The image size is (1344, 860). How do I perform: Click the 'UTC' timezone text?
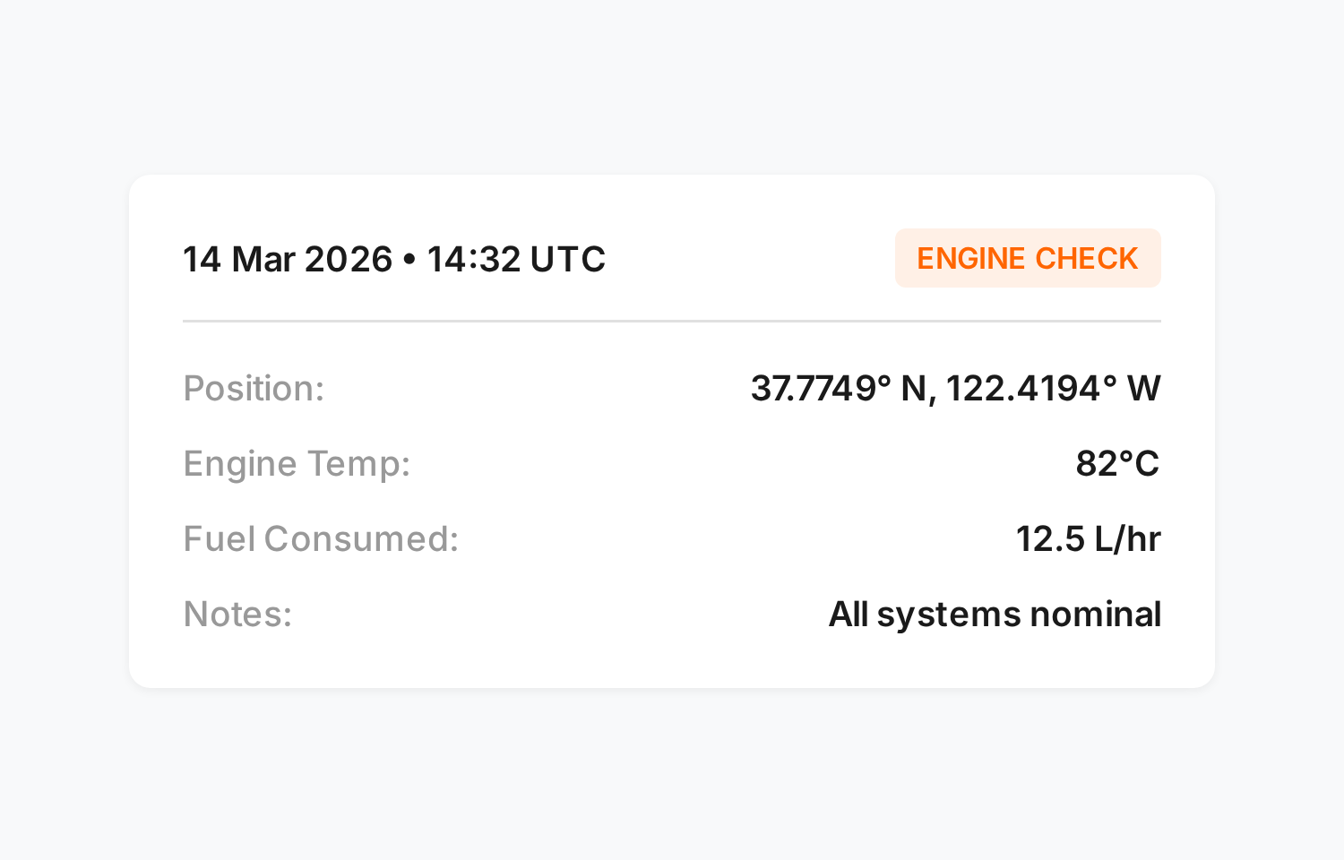pos(568,260)
